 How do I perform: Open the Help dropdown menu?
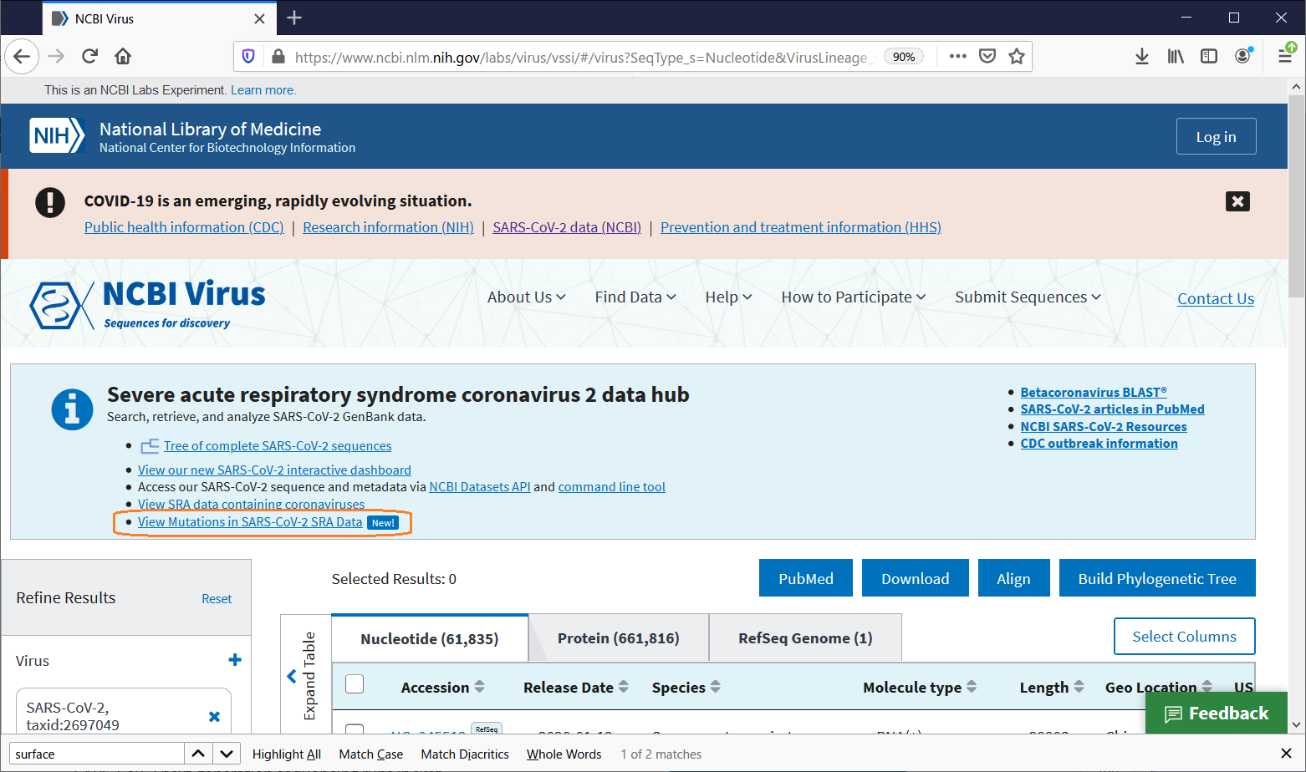pos(728,297)
